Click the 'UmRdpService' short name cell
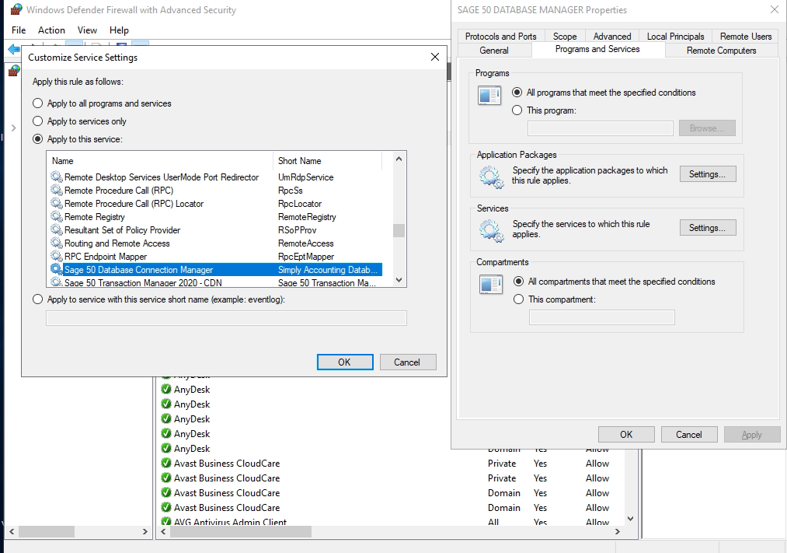 pos(305,177)
